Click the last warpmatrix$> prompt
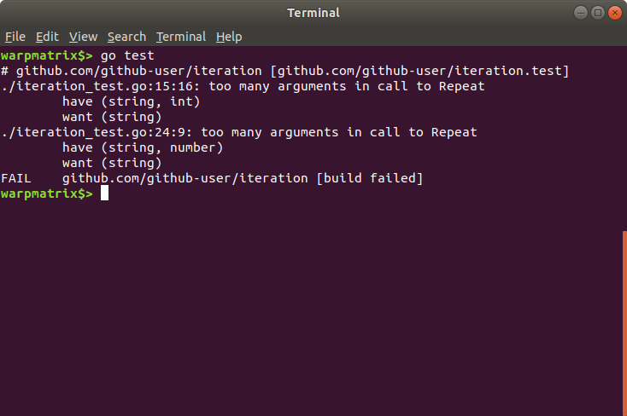 pos(47,194)
